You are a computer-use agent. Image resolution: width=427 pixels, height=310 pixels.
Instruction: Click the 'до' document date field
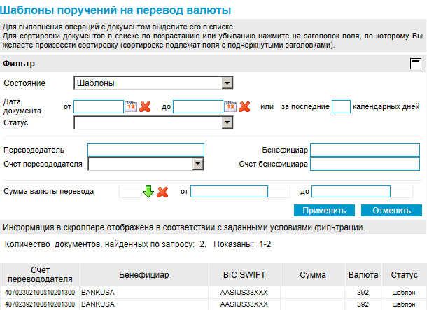[198, 106]
